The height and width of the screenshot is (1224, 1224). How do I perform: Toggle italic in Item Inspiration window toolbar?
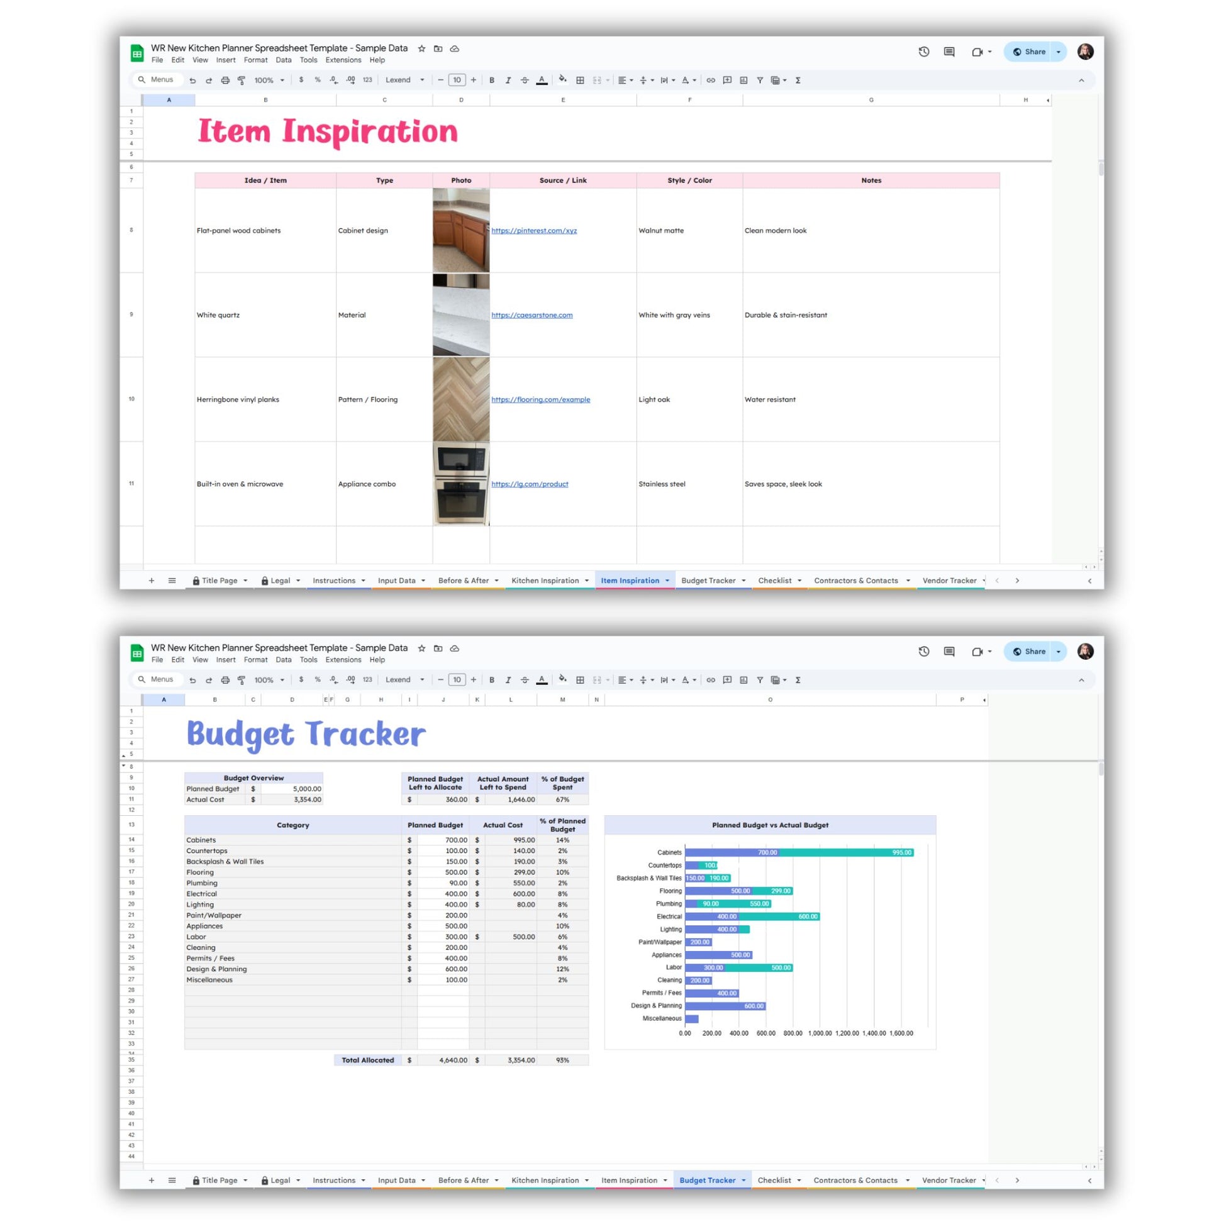(508, 81)
